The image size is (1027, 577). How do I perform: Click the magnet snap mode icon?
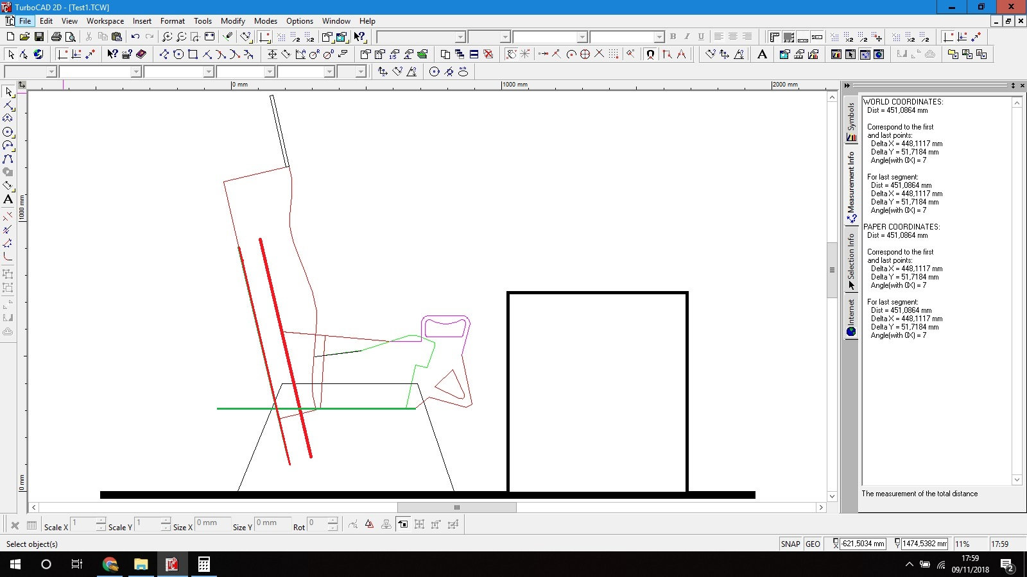(650, 54)
